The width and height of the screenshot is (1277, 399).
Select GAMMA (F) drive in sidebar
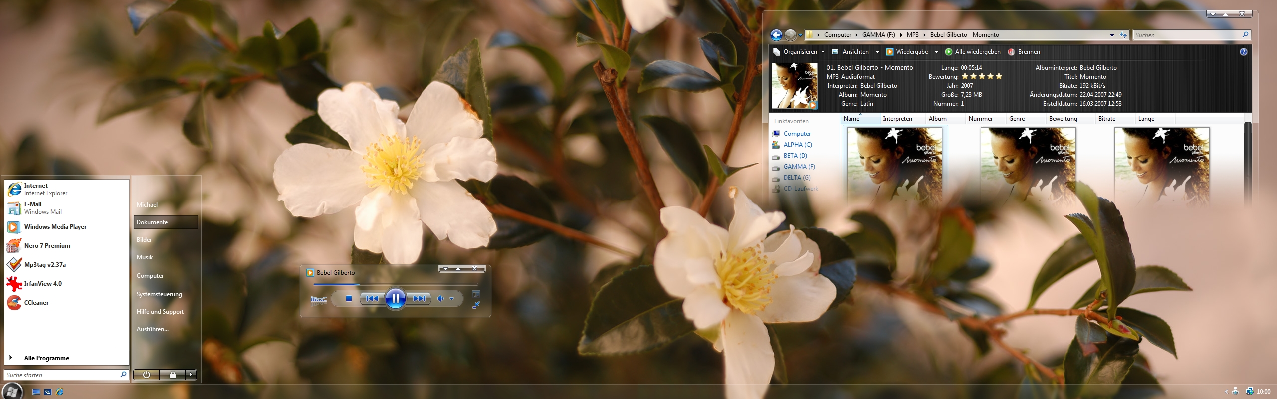click(x=793, y=167)
